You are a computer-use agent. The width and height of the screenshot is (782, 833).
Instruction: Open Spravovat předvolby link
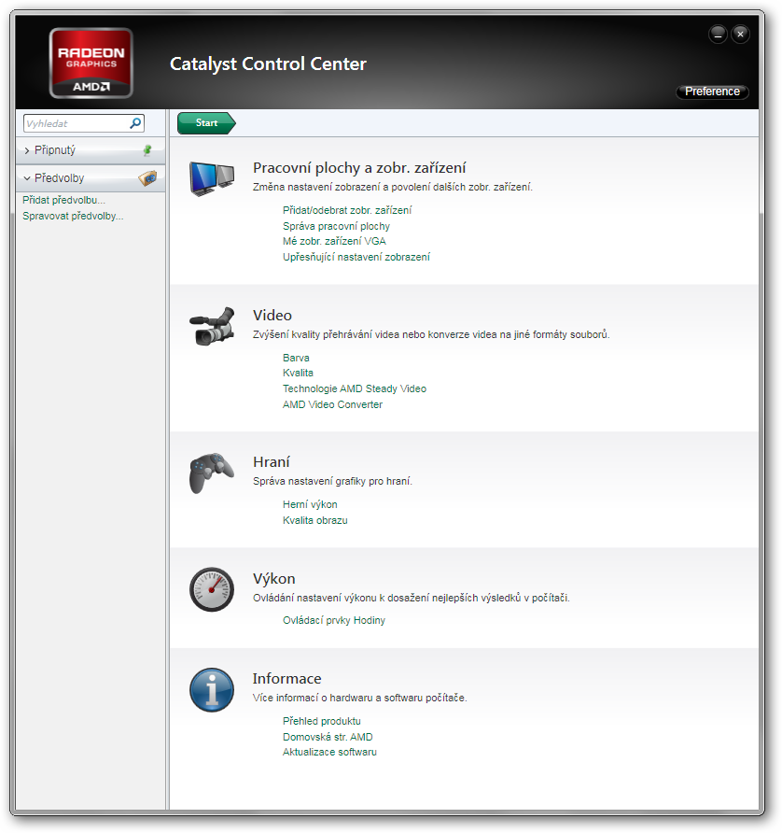click(73, 217)
